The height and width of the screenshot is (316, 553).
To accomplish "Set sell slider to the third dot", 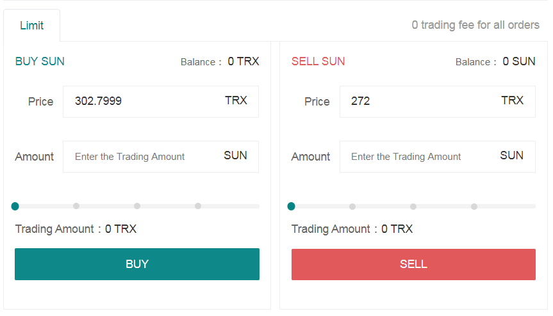I will click(x=413, y=206).
